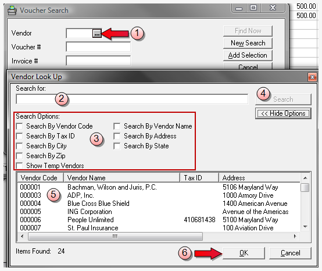The width and height of the screenshot is (322, 271).
Task: Toggle Search By Address checkbox
Action: tap(117, 136)
